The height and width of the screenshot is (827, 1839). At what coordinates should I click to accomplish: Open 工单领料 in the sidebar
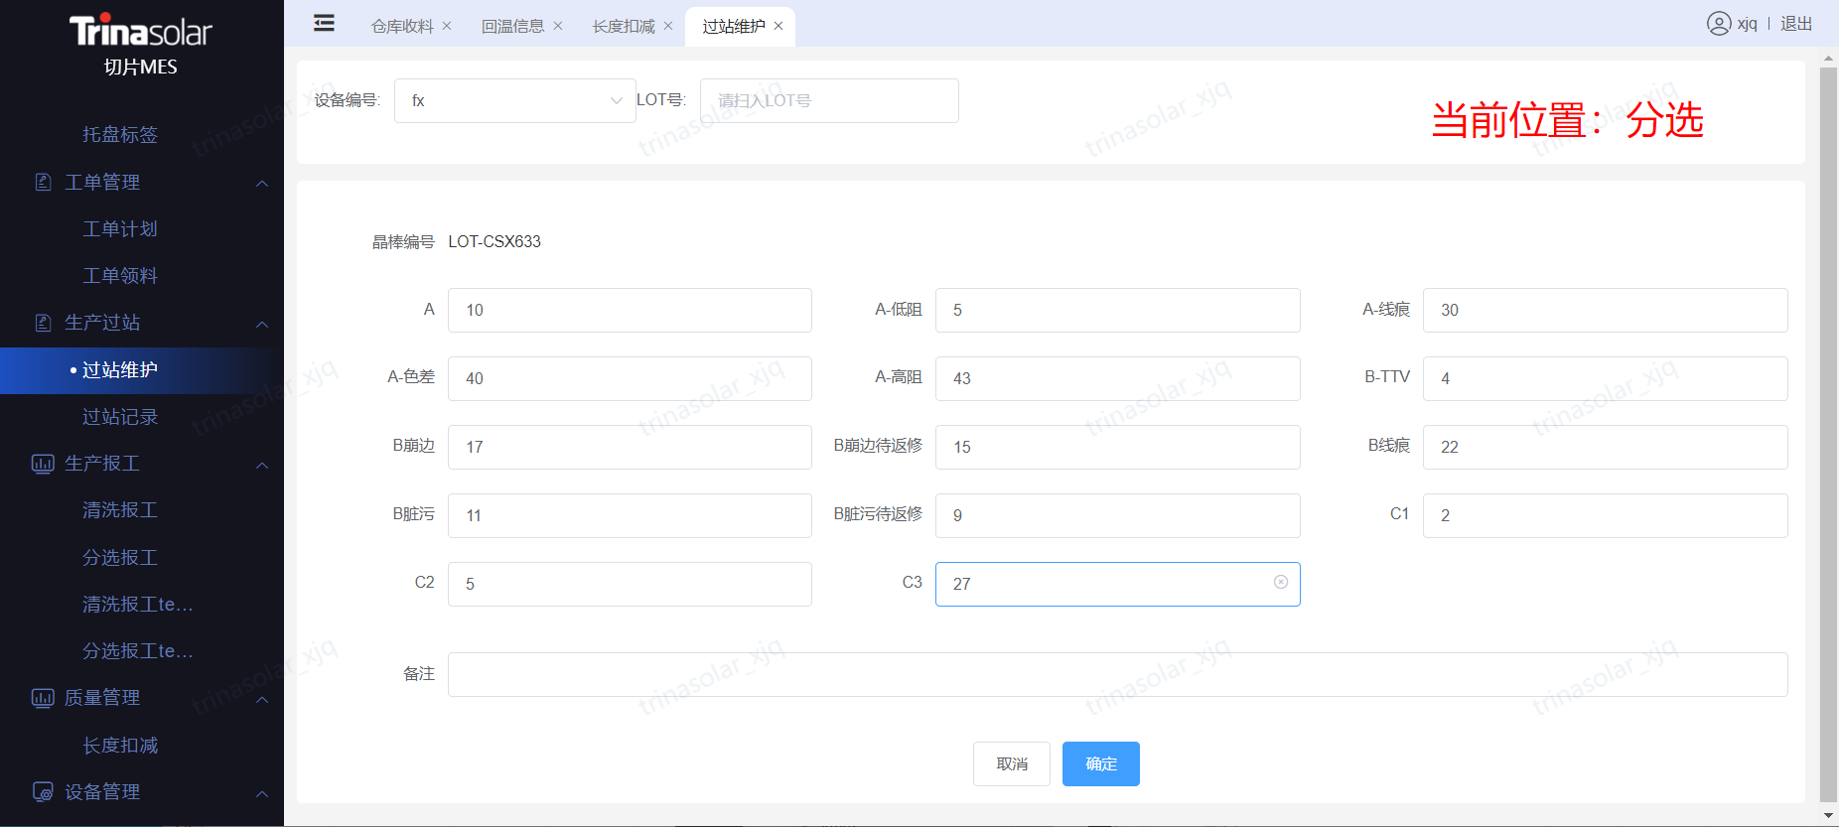(x=120, y=275)
